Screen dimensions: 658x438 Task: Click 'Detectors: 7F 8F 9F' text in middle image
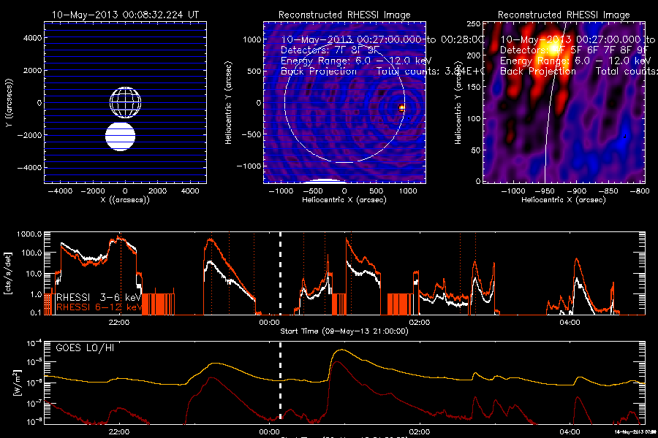[330, 50]
